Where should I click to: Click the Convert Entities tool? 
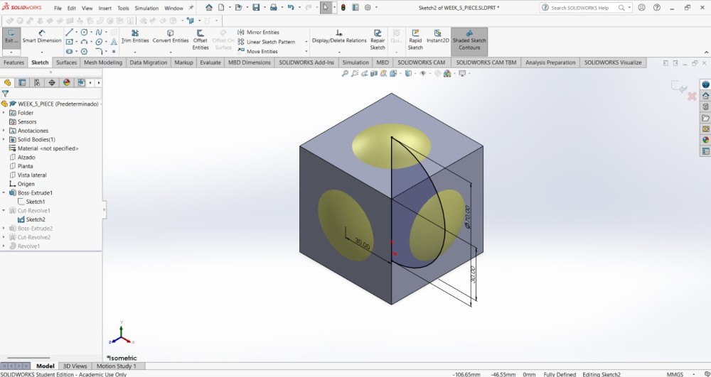pyautogui.click(x=171, y=37)
